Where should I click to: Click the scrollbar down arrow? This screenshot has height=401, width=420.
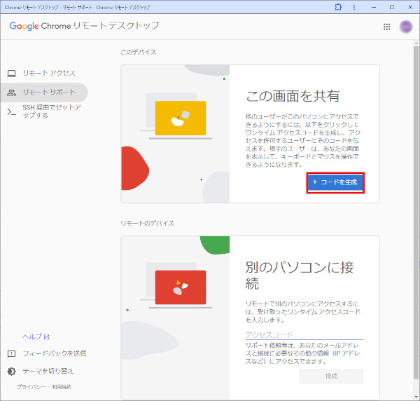416,397
